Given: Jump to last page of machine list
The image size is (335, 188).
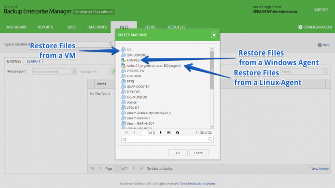Looking at the screenshot, I should click(x=169, y=132).
